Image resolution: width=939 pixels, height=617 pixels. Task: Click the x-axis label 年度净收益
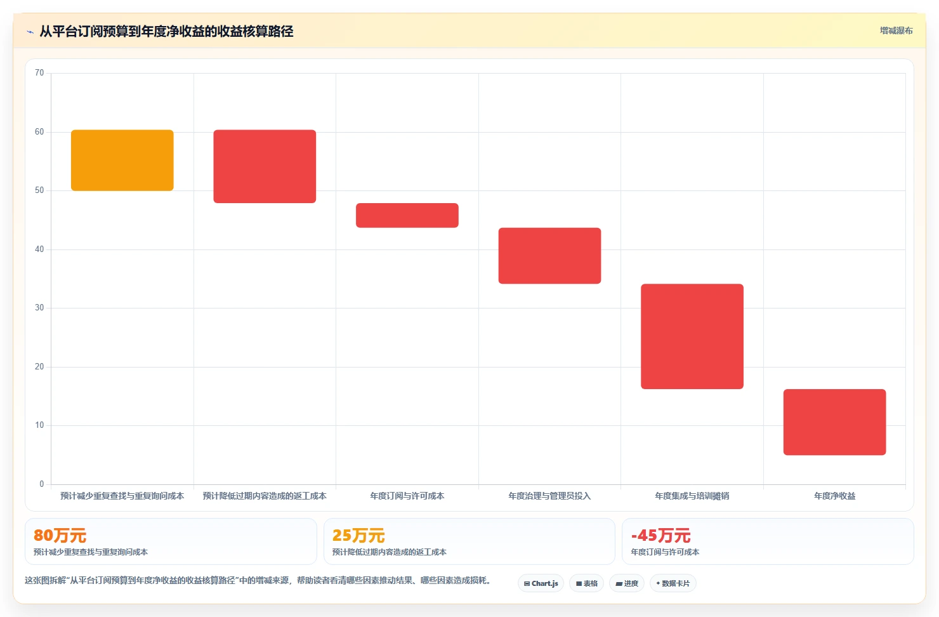pyautogui.click(x=834, y=496)
